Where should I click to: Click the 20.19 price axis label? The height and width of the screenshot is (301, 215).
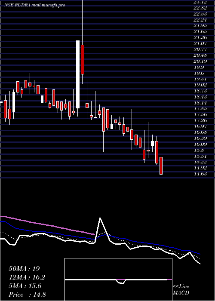tap(200, 61)
